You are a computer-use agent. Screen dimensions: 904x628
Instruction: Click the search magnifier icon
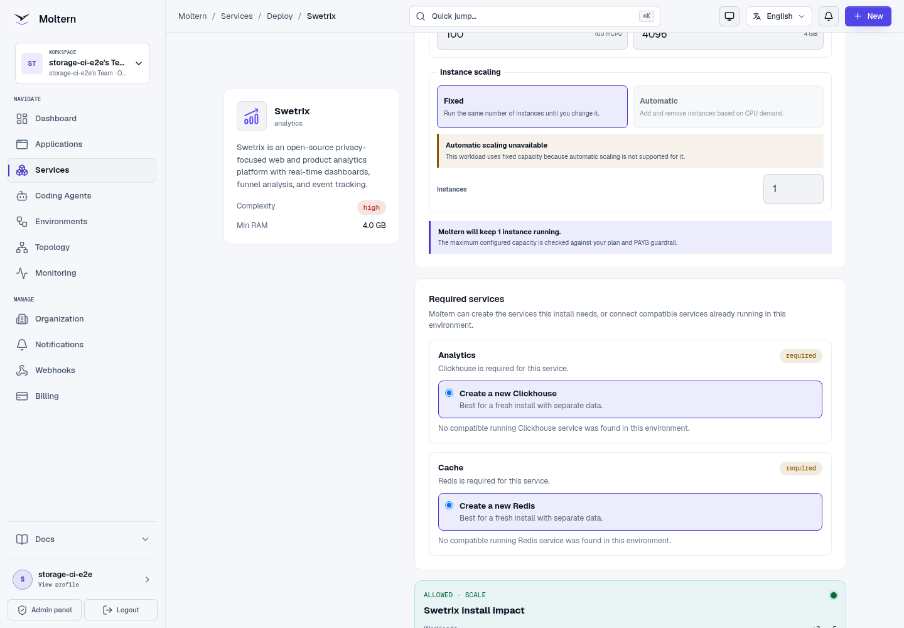[421, 16]
